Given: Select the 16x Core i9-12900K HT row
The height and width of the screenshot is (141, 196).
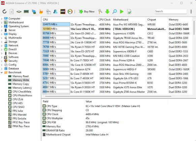Looking at the screenshot, I should pyautogui.click(x=117, y=65).
